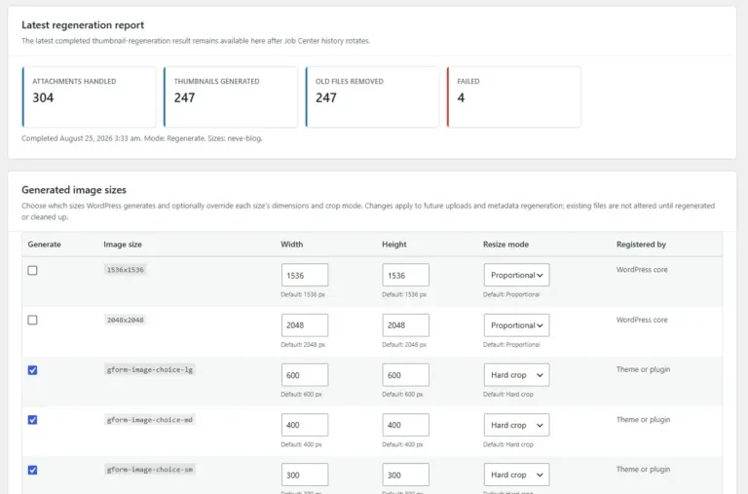The image size is (748, 494).
Task: Click Theme or plugin for gform-image-choice-md
Action: 643,420
